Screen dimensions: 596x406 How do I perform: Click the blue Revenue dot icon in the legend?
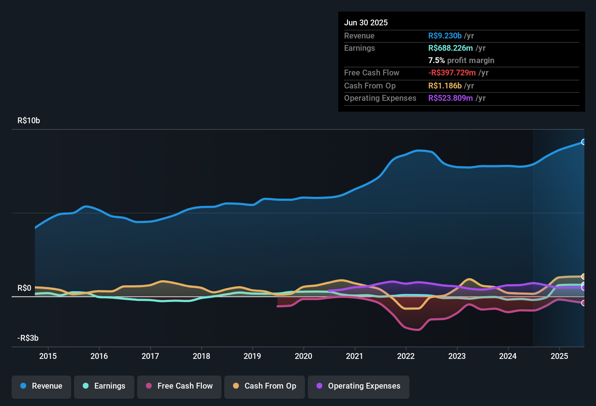[23, 386]
